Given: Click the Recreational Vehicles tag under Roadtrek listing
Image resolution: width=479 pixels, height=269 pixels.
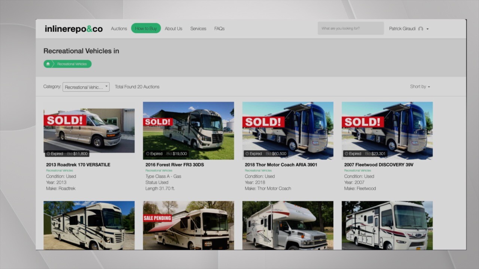Looking at the screenshot, I should [60, 171].
